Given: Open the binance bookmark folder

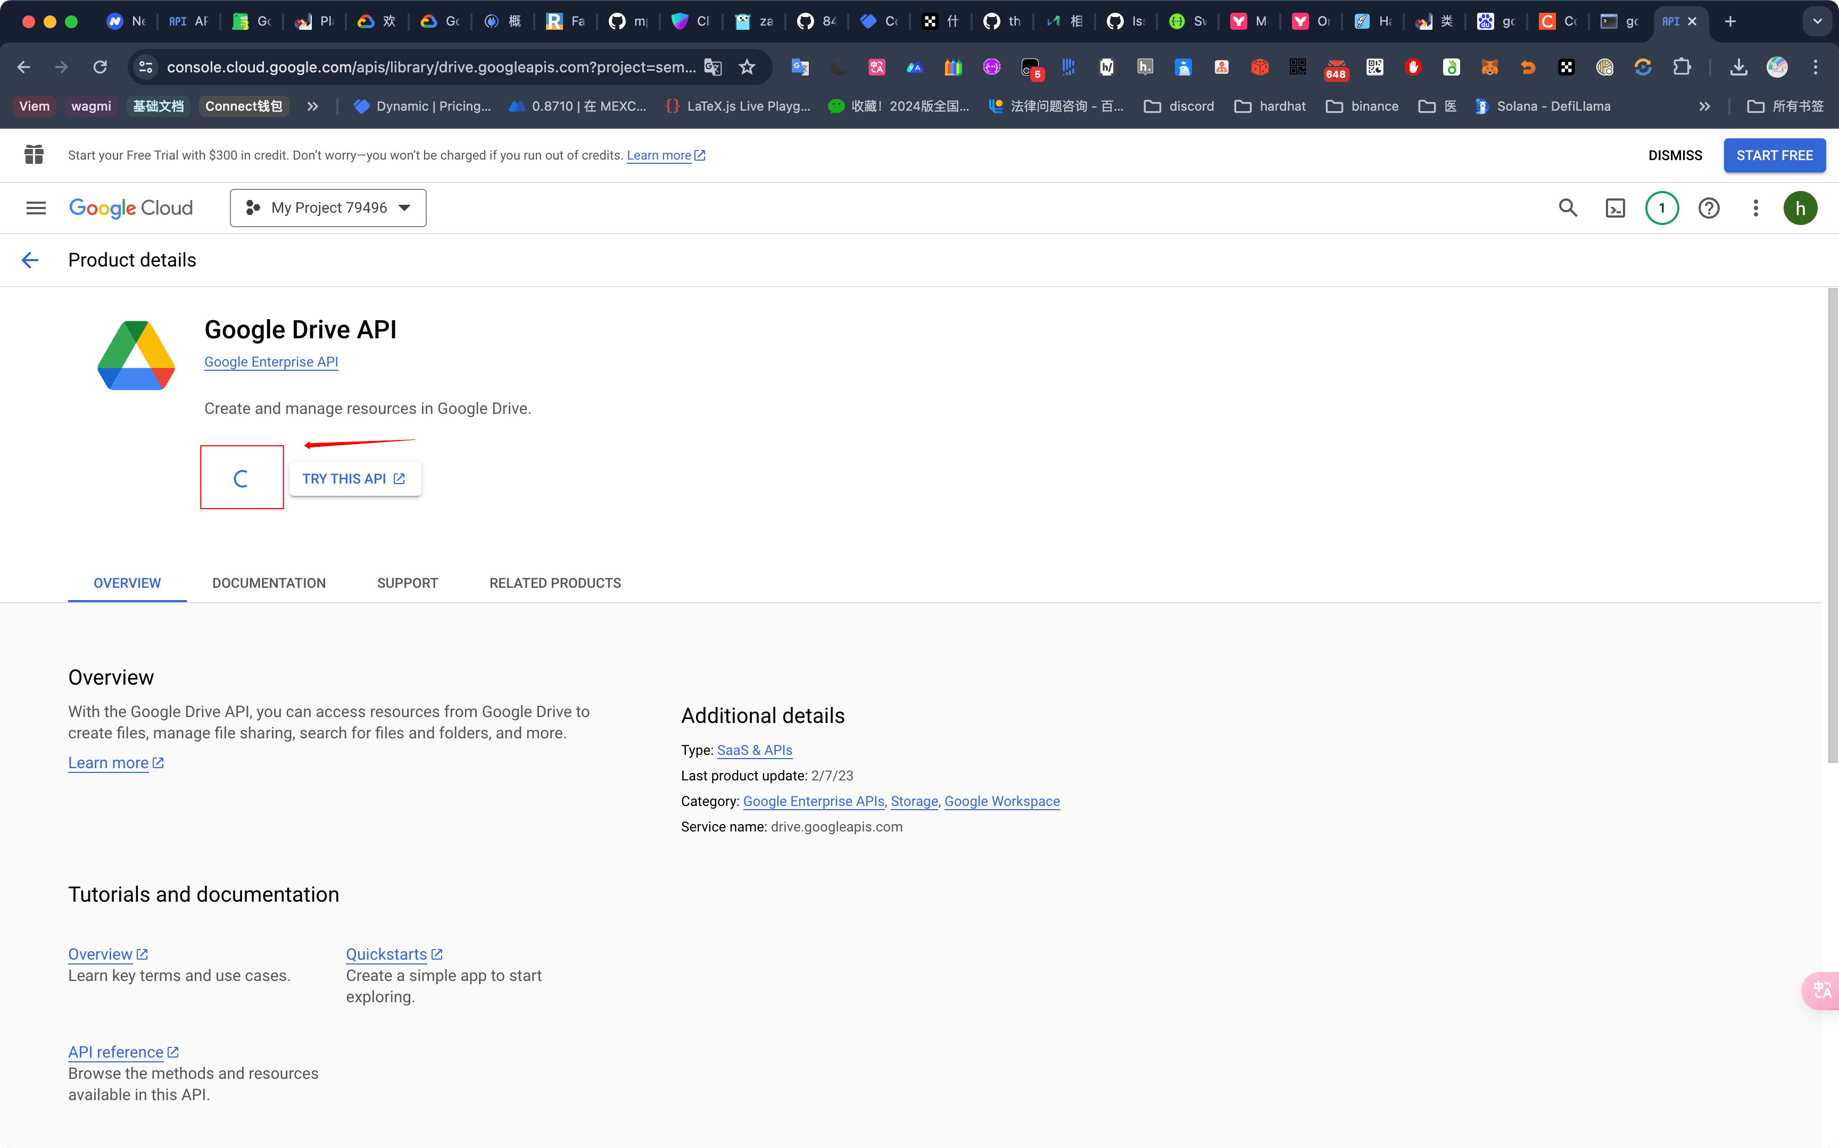Looking at the screenshot, I should point(1362,106).
